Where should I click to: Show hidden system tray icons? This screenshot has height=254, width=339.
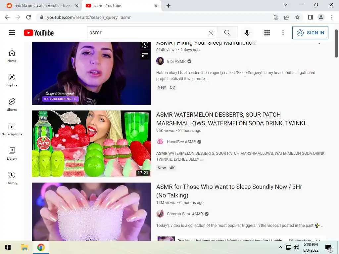click(x=280, y=247)
